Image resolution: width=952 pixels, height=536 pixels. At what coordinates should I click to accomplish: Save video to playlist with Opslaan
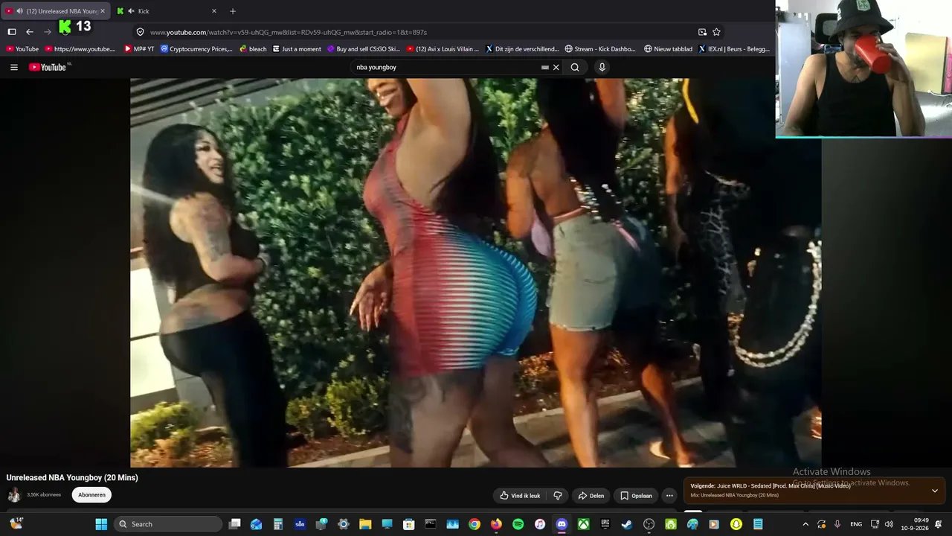tap(636, 496)
